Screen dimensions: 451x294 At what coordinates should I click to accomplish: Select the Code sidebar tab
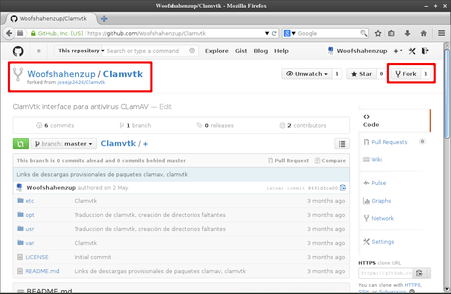click(x=394, y=121)
